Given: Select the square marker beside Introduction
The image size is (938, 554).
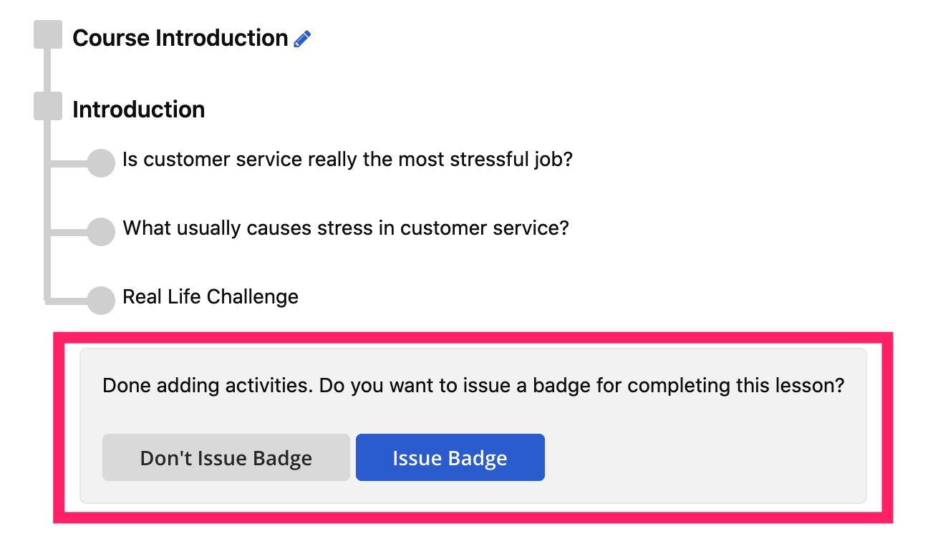Looking at the screenshot, I should pos(48,106).
